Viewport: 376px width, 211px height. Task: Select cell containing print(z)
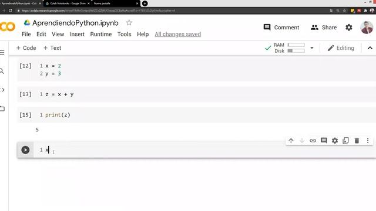(197, 115)
